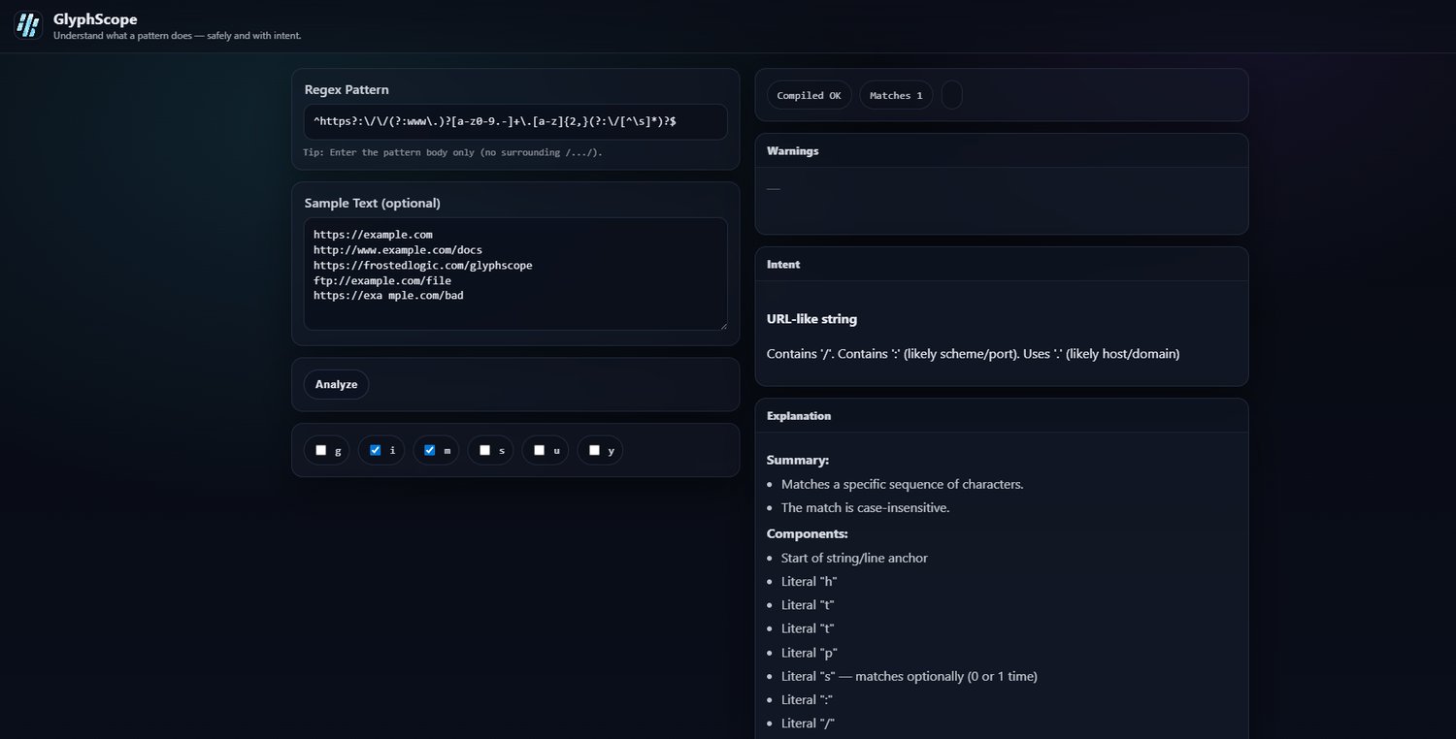
Task: Turn on the unicode 'u' flag
Action: (540, 450)
